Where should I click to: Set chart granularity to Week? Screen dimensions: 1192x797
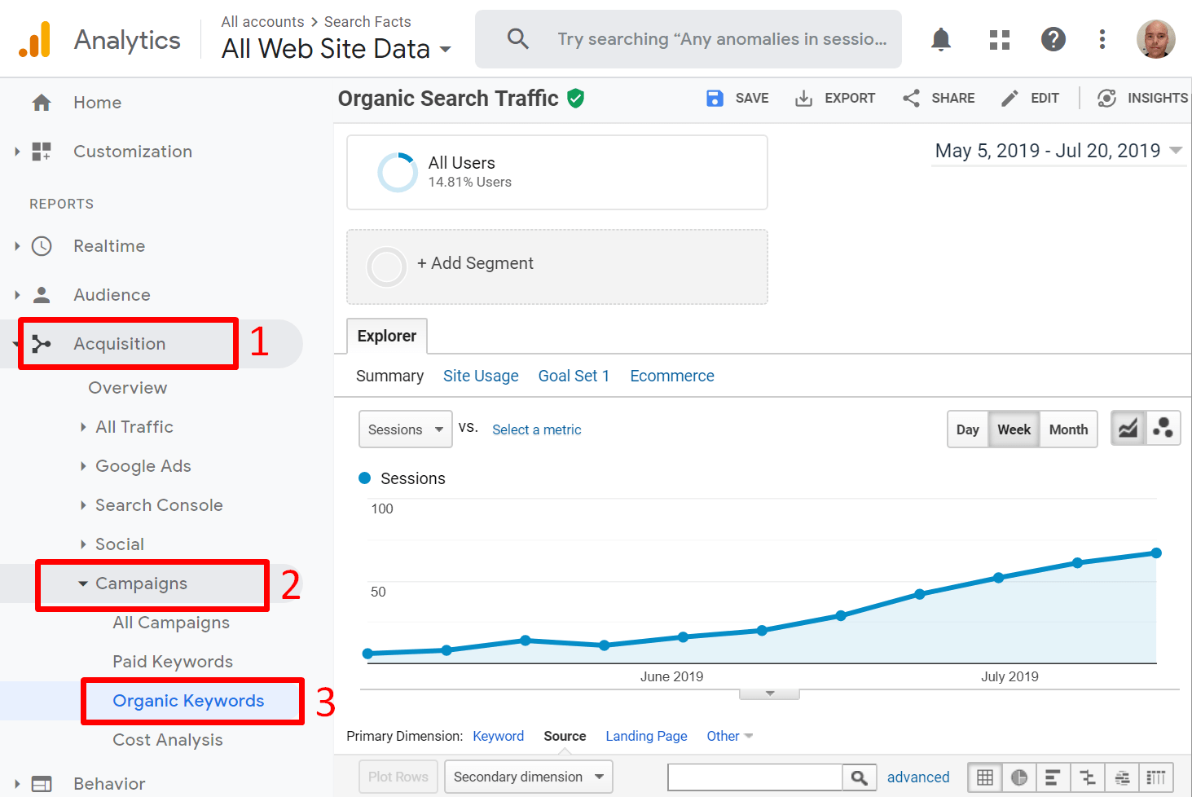(x=1014, y=429)
